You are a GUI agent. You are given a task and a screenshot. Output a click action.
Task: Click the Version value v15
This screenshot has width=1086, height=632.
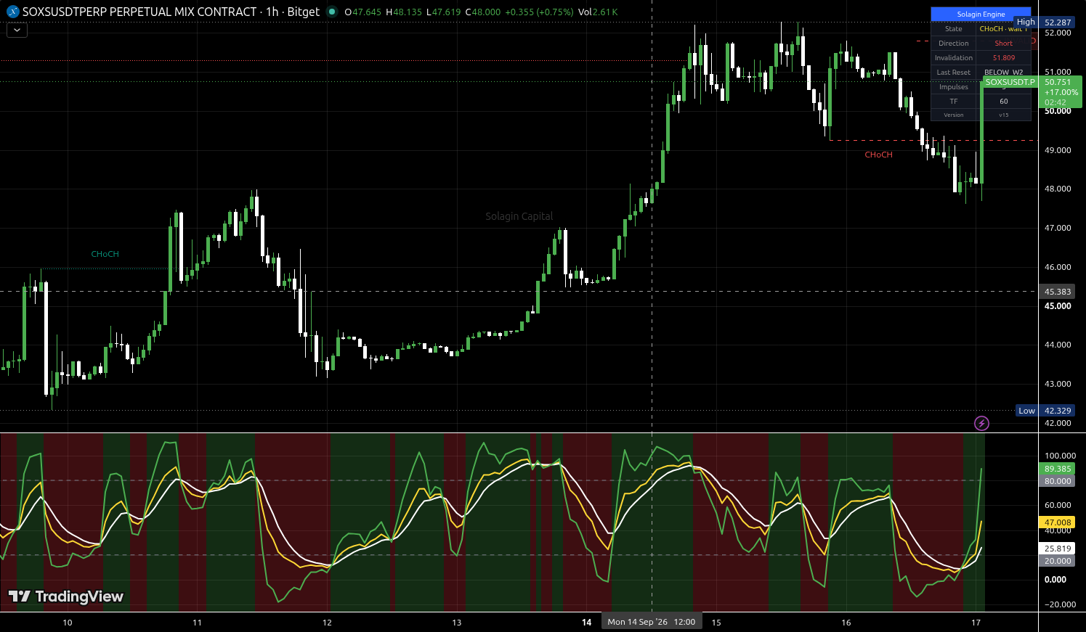1003,115
